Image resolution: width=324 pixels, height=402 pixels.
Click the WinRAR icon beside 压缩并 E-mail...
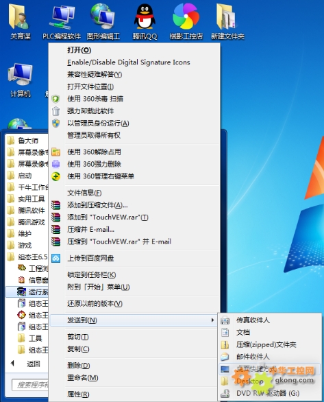[55, 229]
